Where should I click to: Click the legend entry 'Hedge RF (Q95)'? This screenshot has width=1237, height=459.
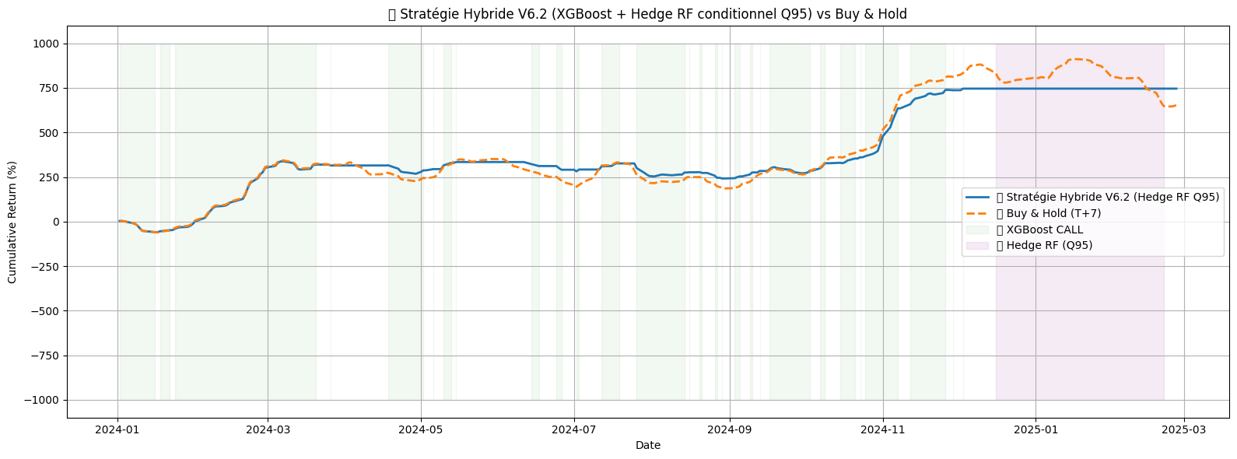click(x=1044, y=246)
